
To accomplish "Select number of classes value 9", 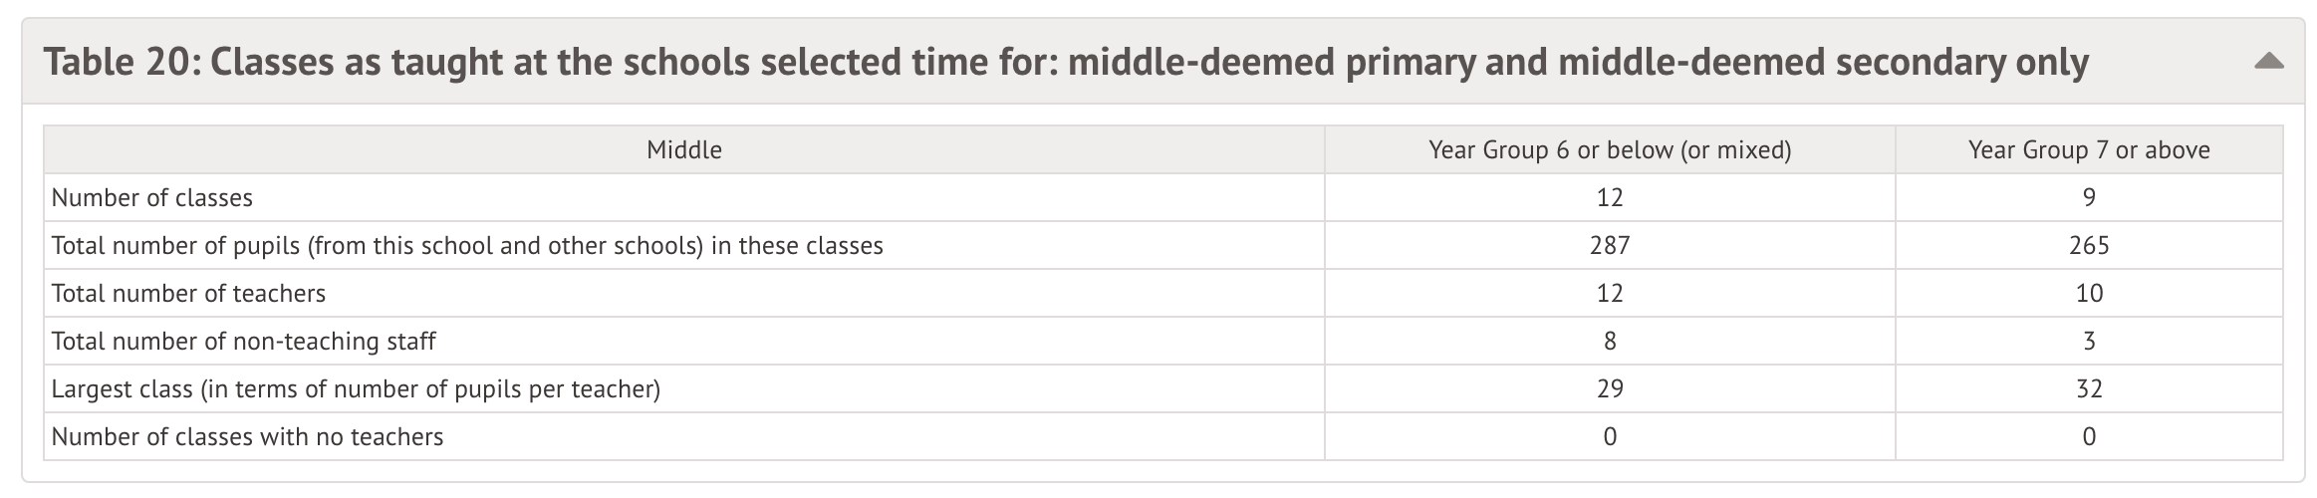I will click(x=2088, y=198).
